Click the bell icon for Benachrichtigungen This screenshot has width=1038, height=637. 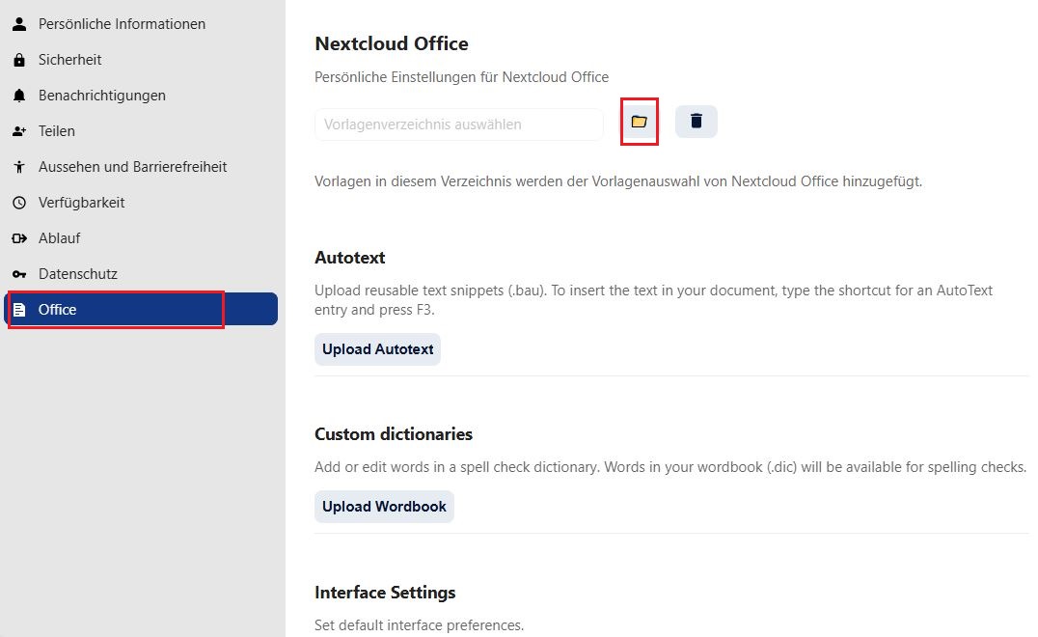coord(18,96)
